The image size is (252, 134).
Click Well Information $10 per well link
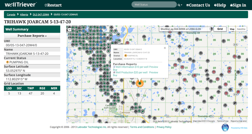pyautogui.click(x=132, y=67)
